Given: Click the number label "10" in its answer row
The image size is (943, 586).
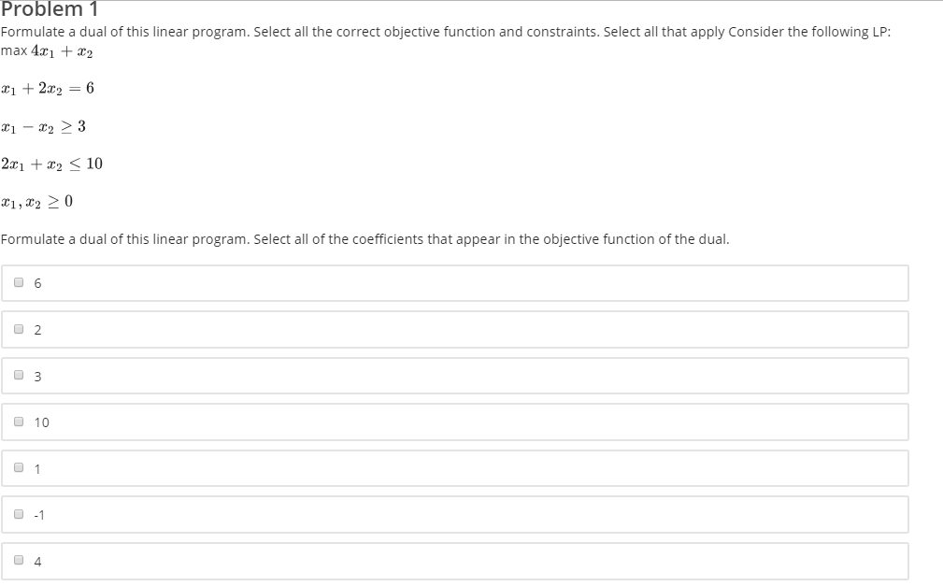Looking at the screenshot, I should tap(41, 422).
